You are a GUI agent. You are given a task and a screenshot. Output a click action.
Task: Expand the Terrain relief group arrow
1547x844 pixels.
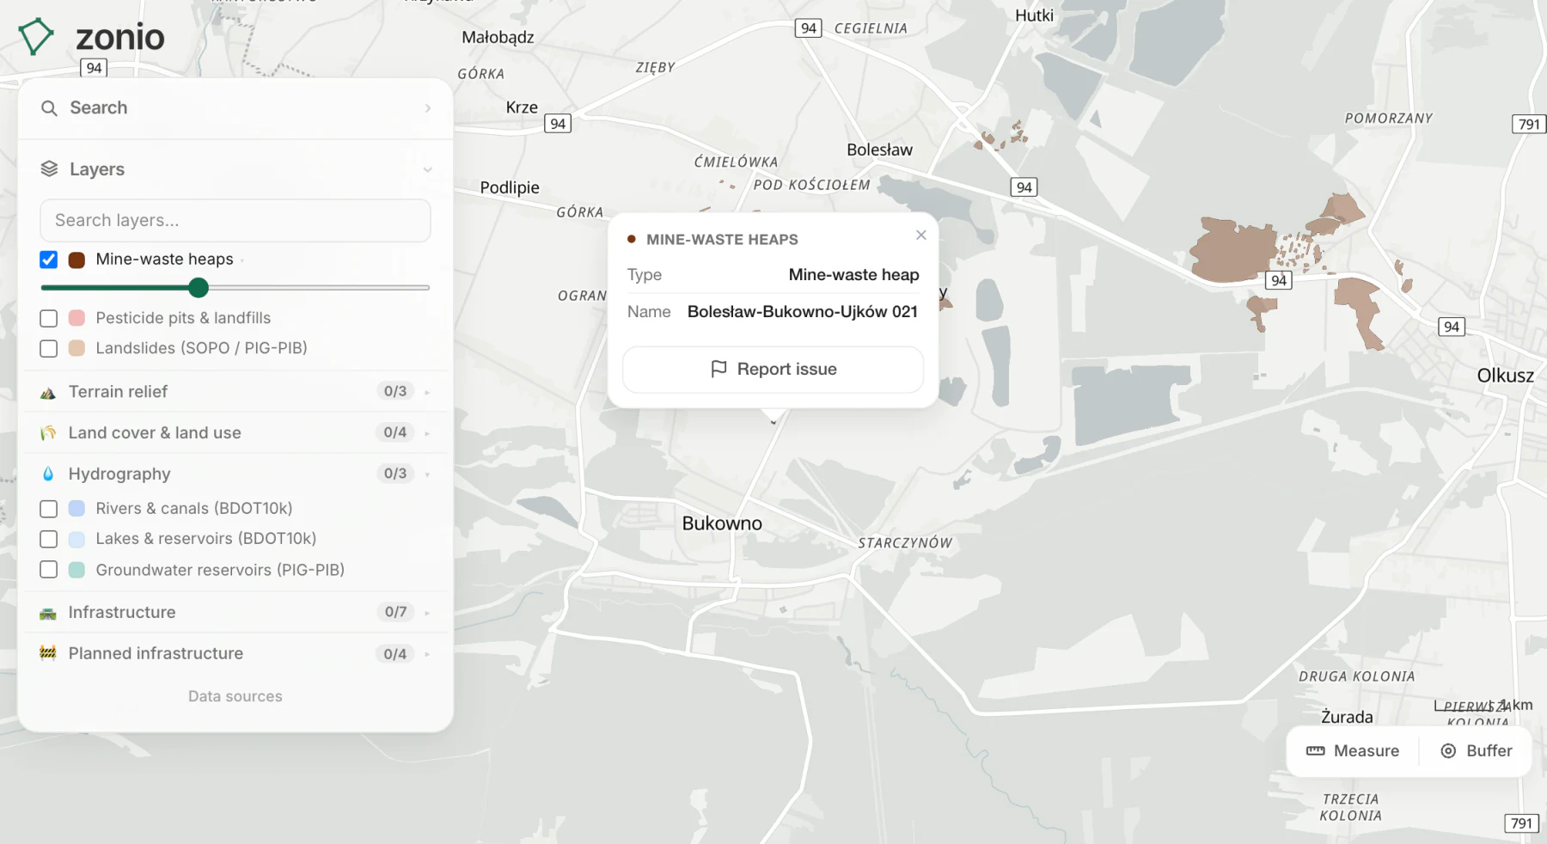427,393
